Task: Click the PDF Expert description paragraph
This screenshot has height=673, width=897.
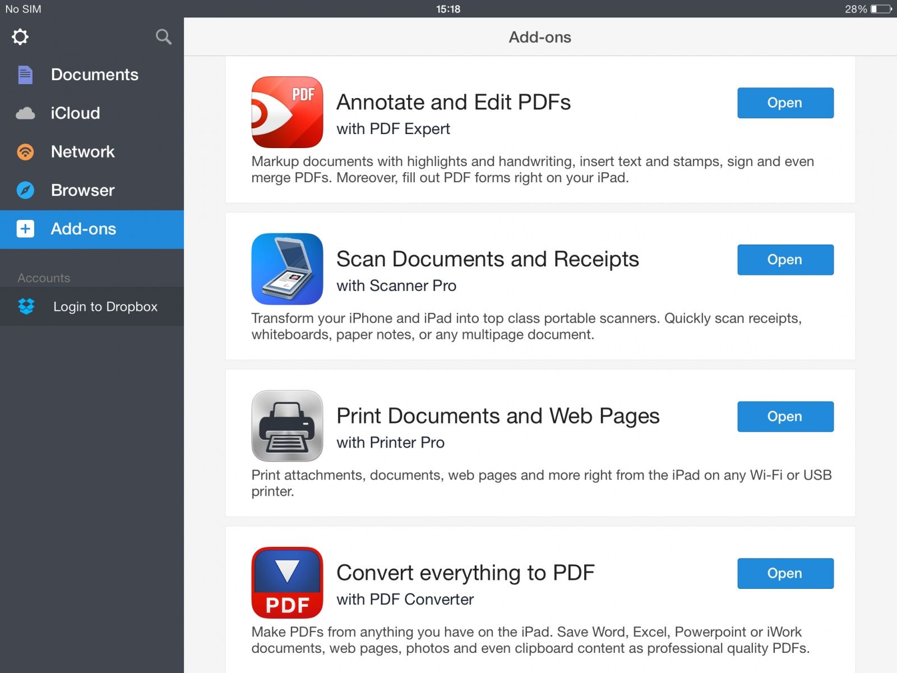Action: pos(533,169)
